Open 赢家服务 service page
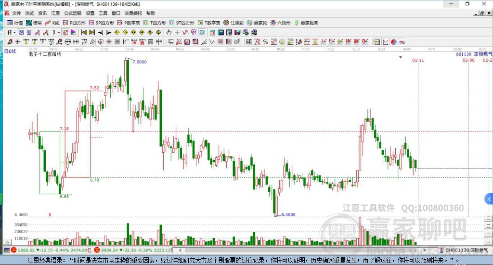The width and height of the screenshot is (493, 265). tap(307, 23)
